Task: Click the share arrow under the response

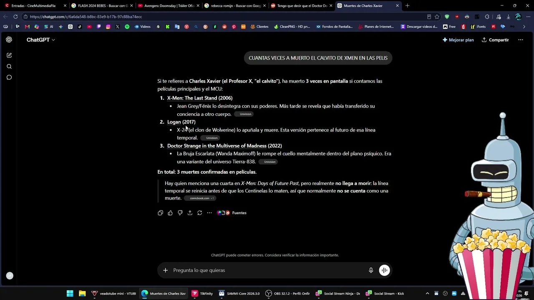Action: 190,213
